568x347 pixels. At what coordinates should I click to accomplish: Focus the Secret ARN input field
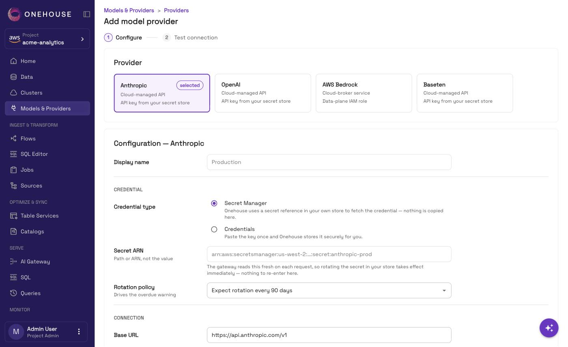coord(329,254)
